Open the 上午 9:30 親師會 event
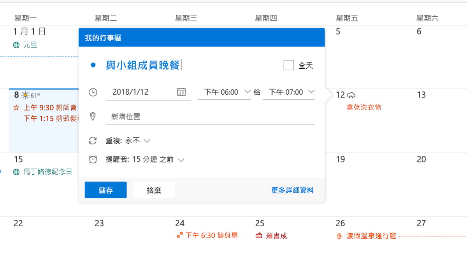Screen dimensions: 467x262 point(50,108)
